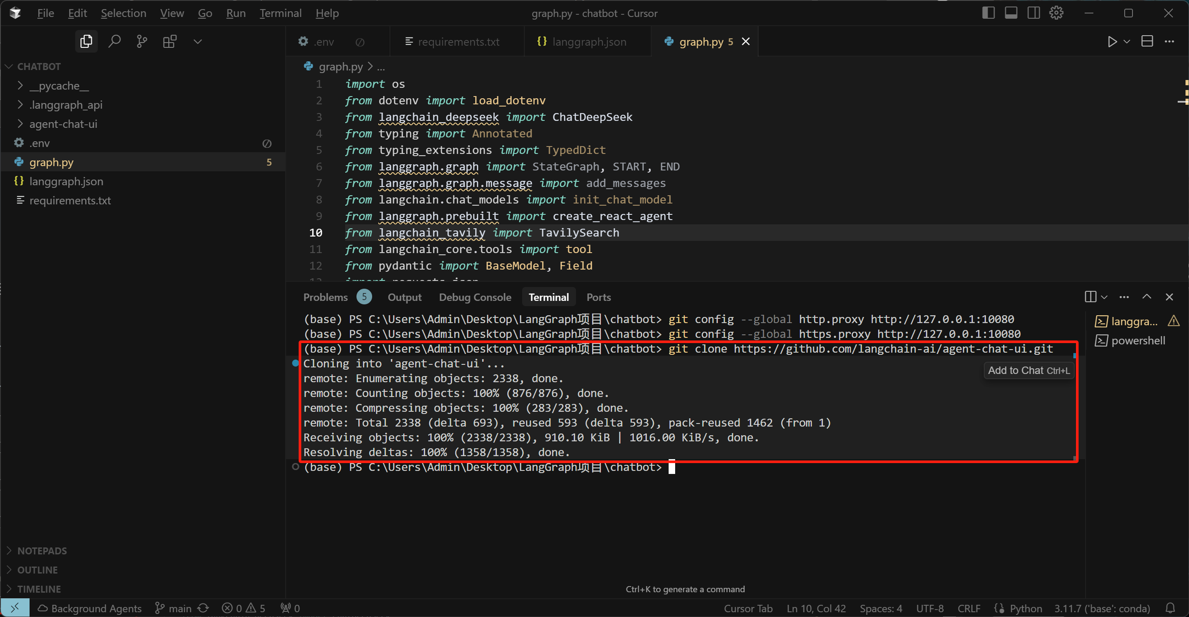This screenshot has width=1189, height=617.
Task: Open terminal panel more actions ellipsis
Action: (x=1124, y=297)
